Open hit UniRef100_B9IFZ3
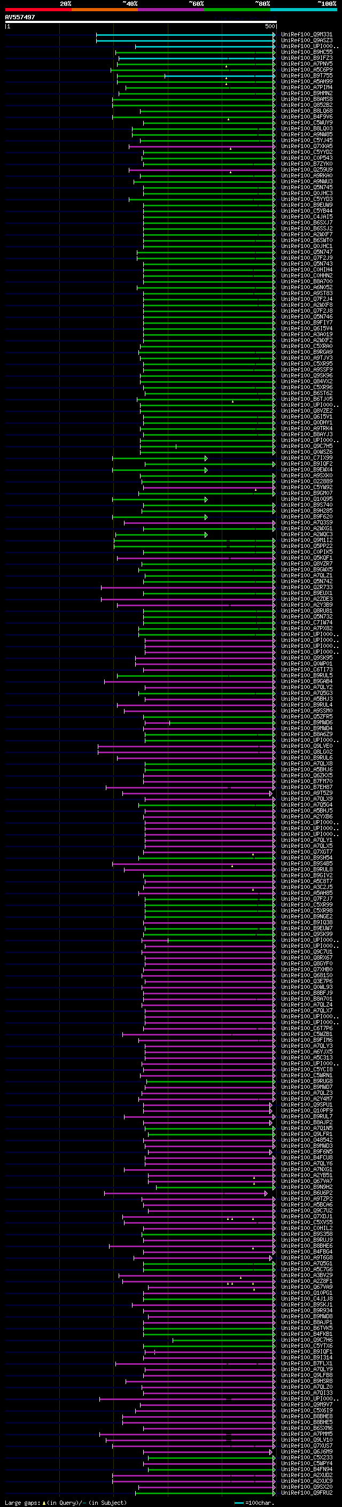The image size is (342, 1507). (306, 58)
